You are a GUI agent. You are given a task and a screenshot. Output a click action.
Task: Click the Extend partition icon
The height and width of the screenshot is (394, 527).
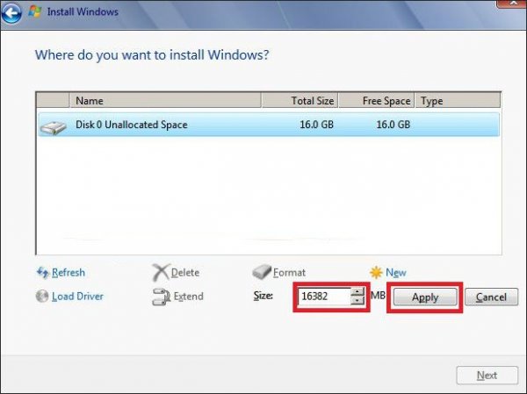(160, 297)
